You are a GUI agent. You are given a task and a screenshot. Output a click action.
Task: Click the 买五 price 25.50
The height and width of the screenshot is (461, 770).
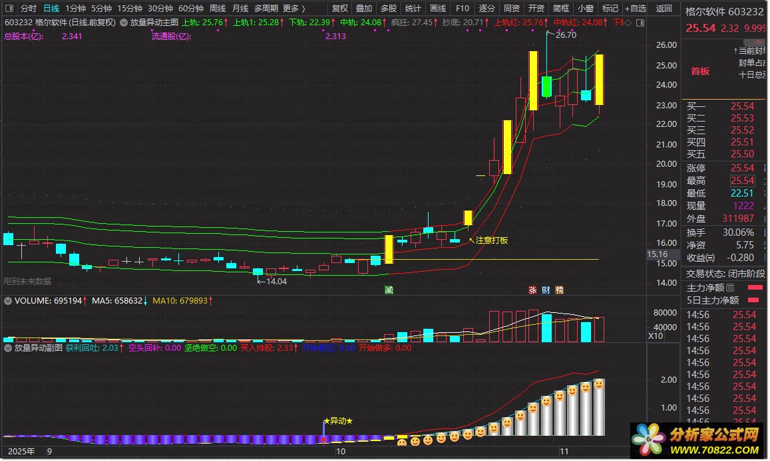click(742, 154)
